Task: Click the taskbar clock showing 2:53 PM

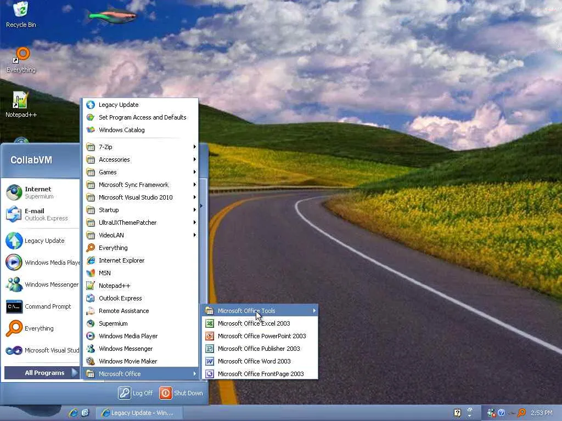Action: click(x=542, y=413)
